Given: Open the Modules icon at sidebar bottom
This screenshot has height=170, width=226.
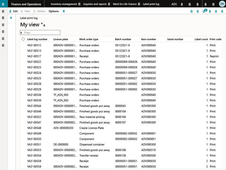Looking at the screenshot, I should click(x=3, y=45).
